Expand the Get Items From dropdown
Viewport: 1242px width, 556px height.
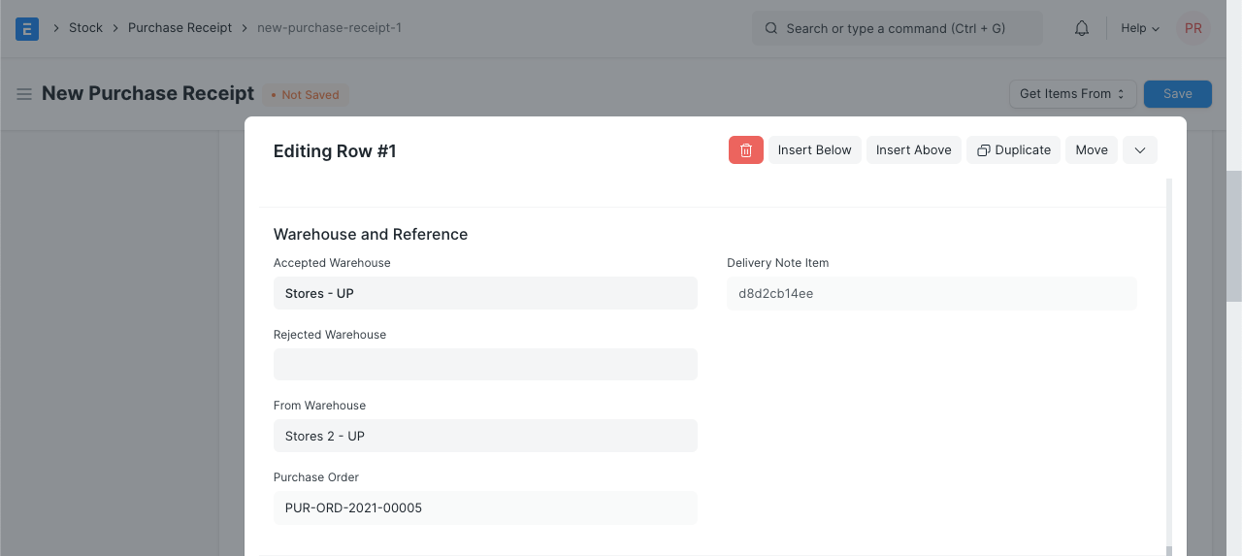click(x=1072, y=94)
